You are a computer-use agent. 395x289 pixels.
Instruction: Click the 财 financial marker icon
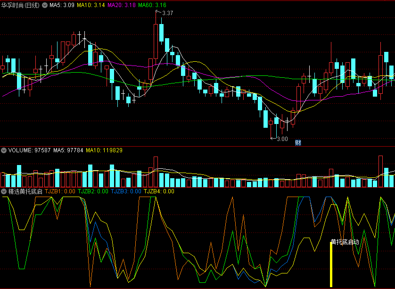(x=298, y=143)
